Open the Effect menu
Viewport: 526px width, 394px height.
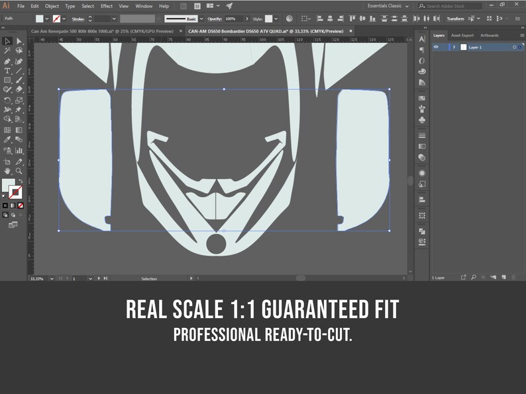(107, 6)
